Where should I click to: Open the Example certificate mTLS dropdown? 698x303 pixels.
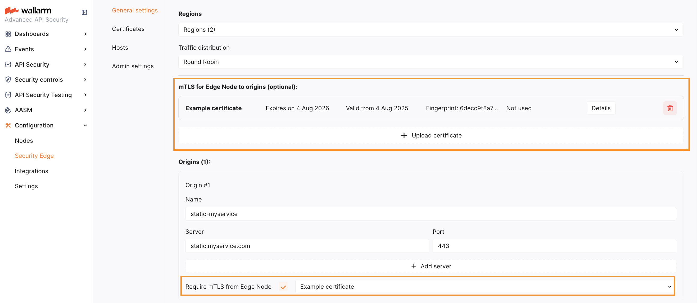click(485, 287)
